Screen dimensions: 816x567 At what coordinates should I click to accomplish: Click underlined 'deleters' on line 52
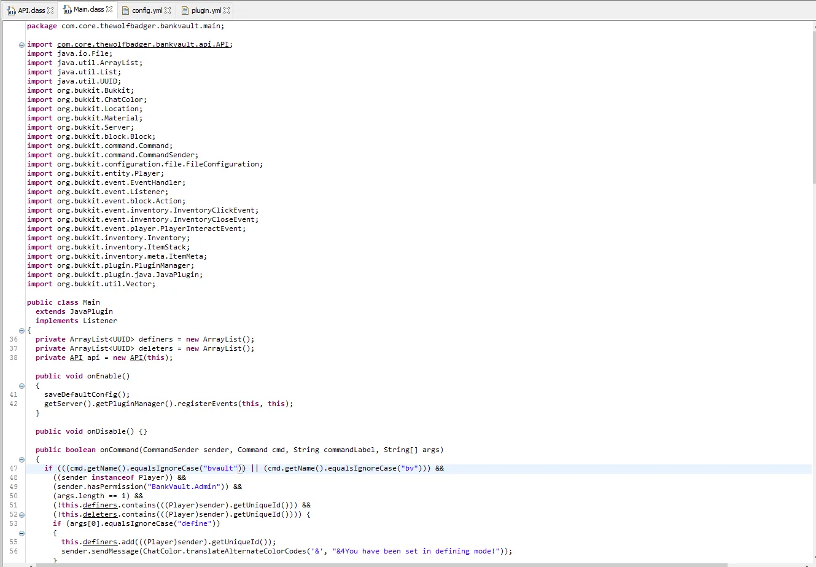[100, 514]
